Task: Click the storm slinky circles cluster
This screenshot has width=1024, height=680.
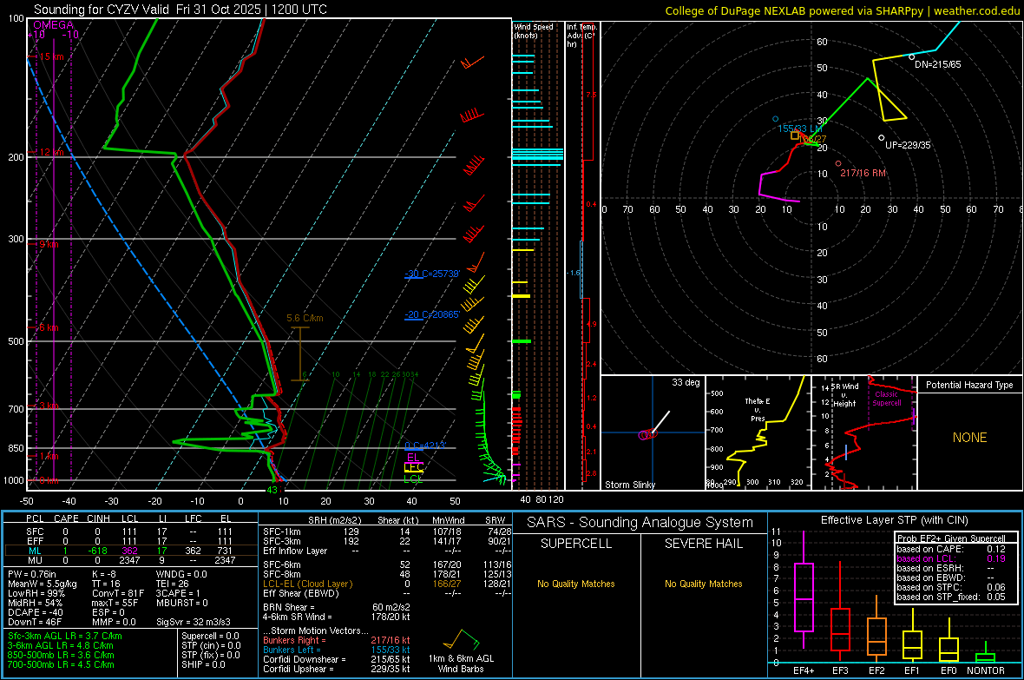Action: tap(648, 434)
